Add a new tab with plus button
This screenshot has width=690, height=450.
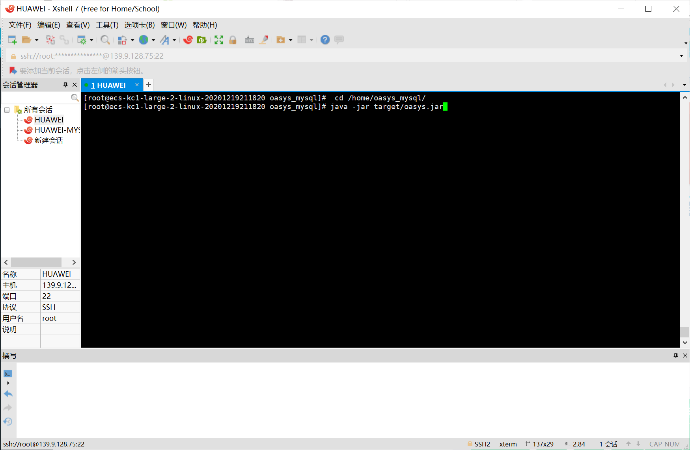[x=148, y=85]
